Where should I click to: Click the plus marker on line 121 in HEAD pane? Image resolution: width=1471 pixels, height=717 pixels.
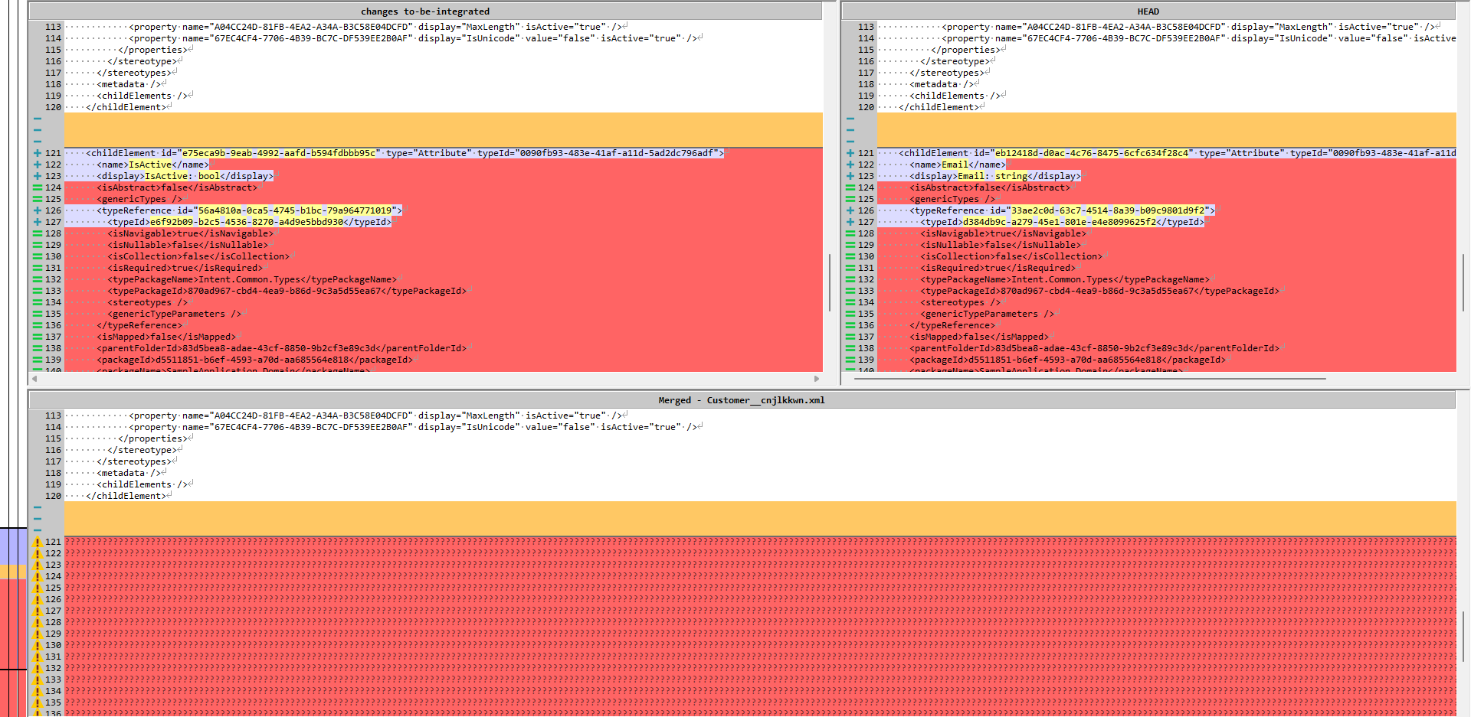[x=850, y=153]
